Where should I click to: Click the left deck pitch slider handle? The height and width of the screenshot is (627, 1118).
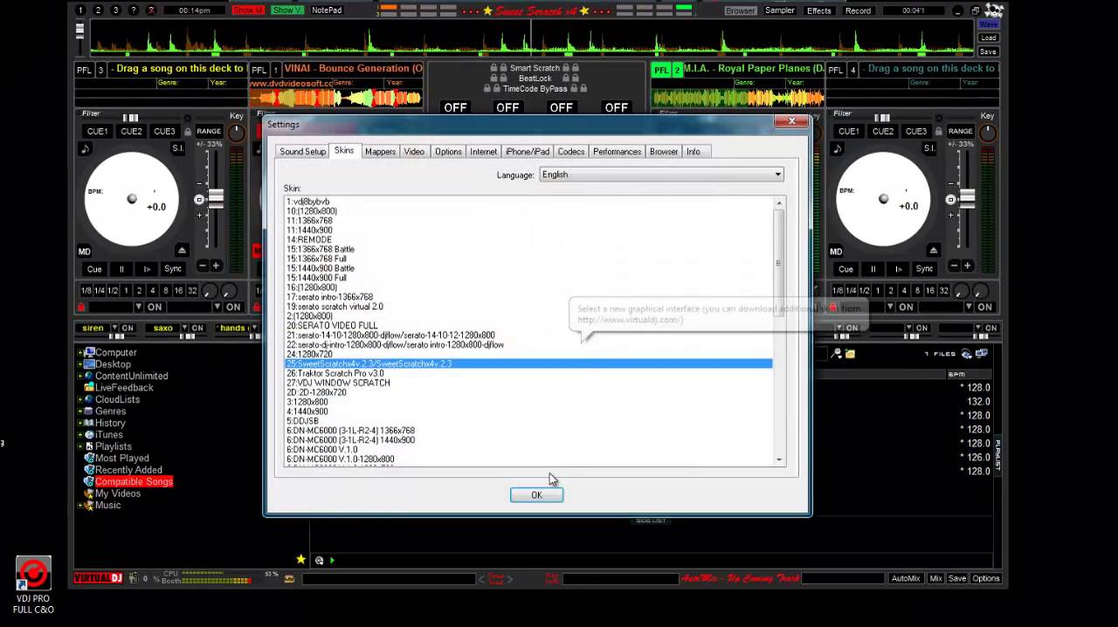(214, 199)
